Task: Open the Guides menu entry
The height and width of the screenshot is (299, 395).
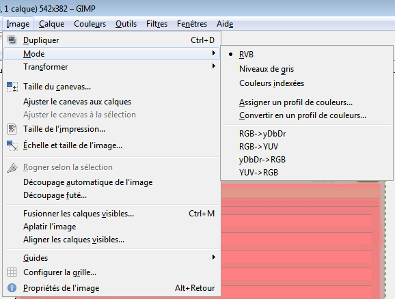Action: [112, 258]
